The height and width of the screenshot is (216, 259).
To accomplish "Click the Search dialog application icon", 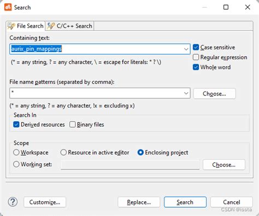I will tap(8, 7).
